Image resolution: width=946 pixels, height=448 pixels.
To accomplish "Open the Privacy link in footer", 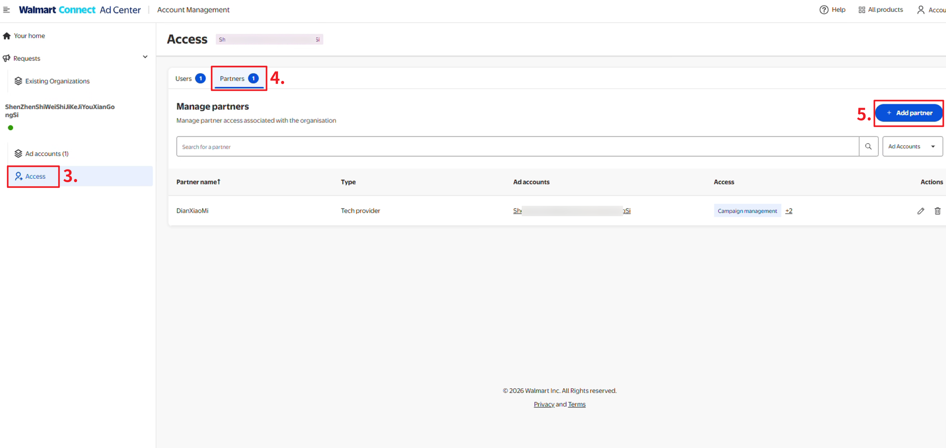I will click(543, 404).
